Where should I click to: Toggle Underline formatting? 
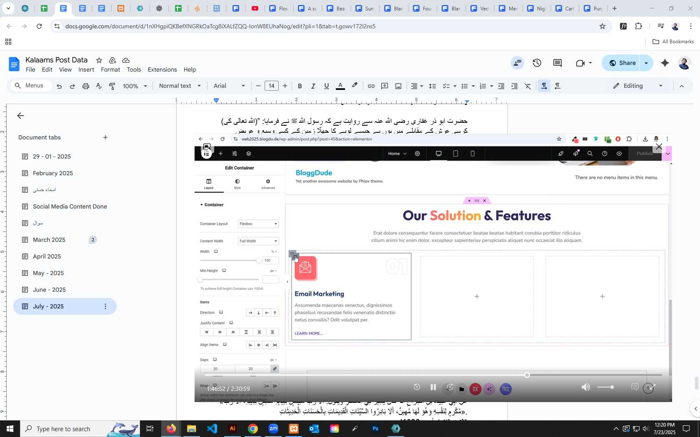[x=327, y=86]
